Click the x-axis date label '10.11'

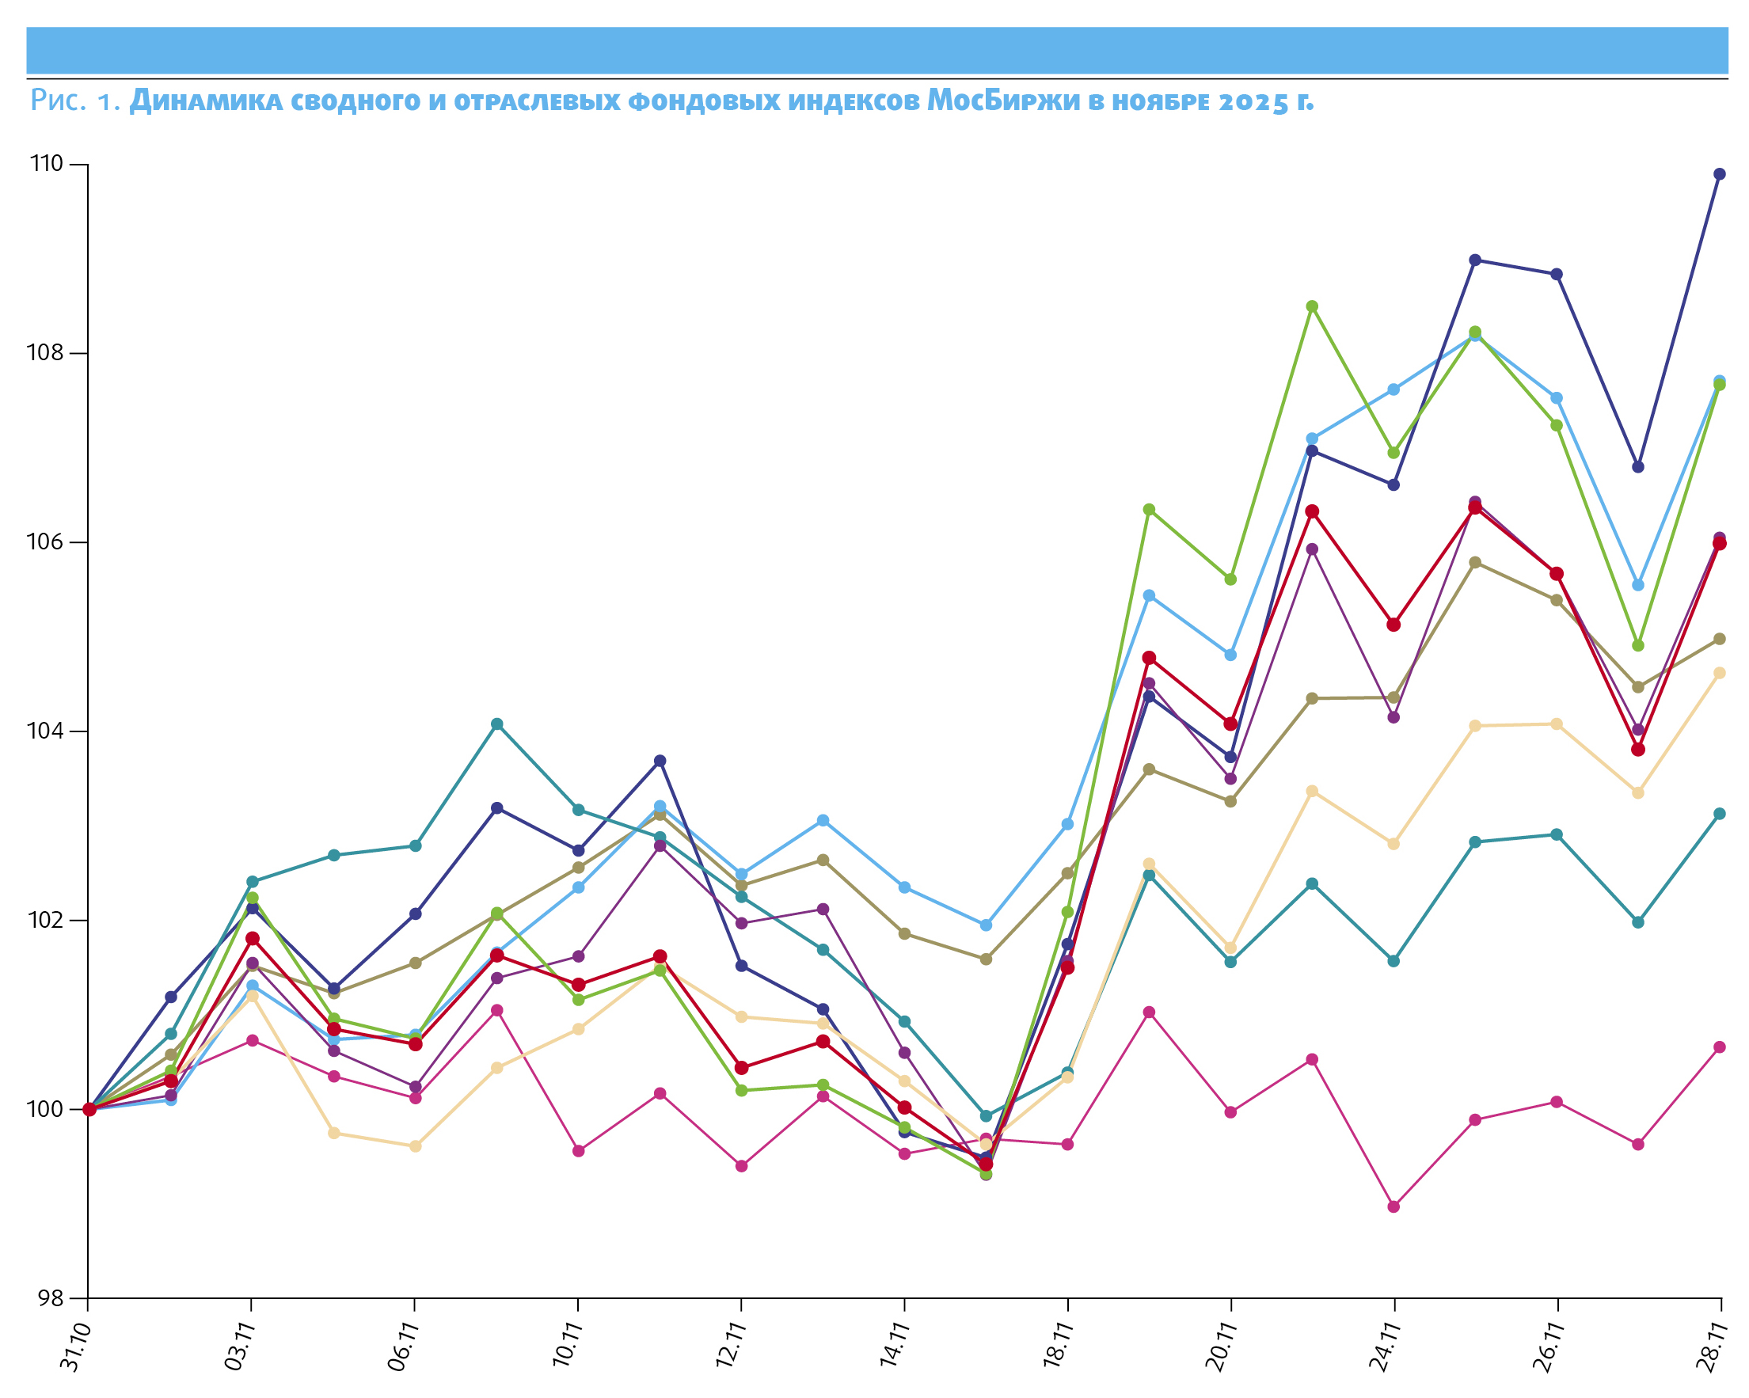(568, 1346)
